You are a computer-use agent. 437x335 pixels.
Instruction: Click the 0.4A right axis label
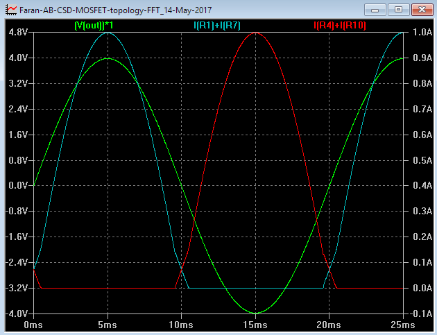point(422,186)
